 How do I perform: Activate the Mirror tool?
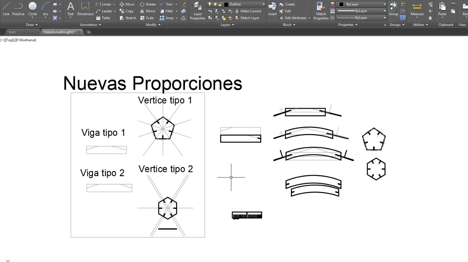pos(148,11)
